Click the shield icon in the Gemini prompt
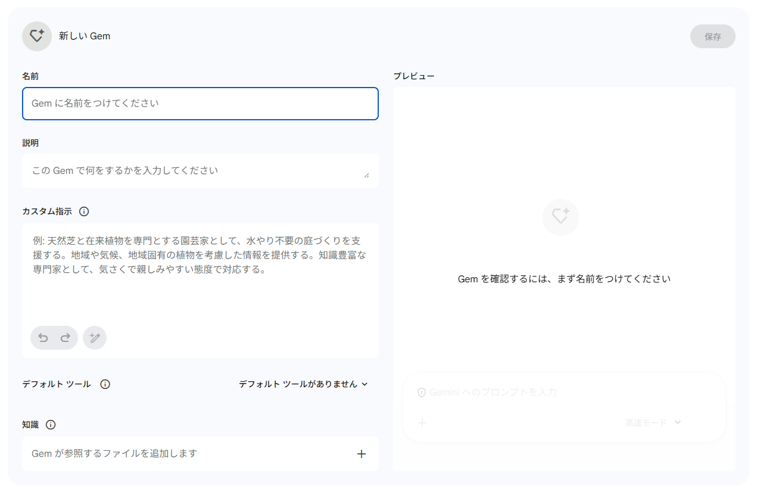This screenshot has height=492, width=757. pyautogui.click(x=422, y=393)
